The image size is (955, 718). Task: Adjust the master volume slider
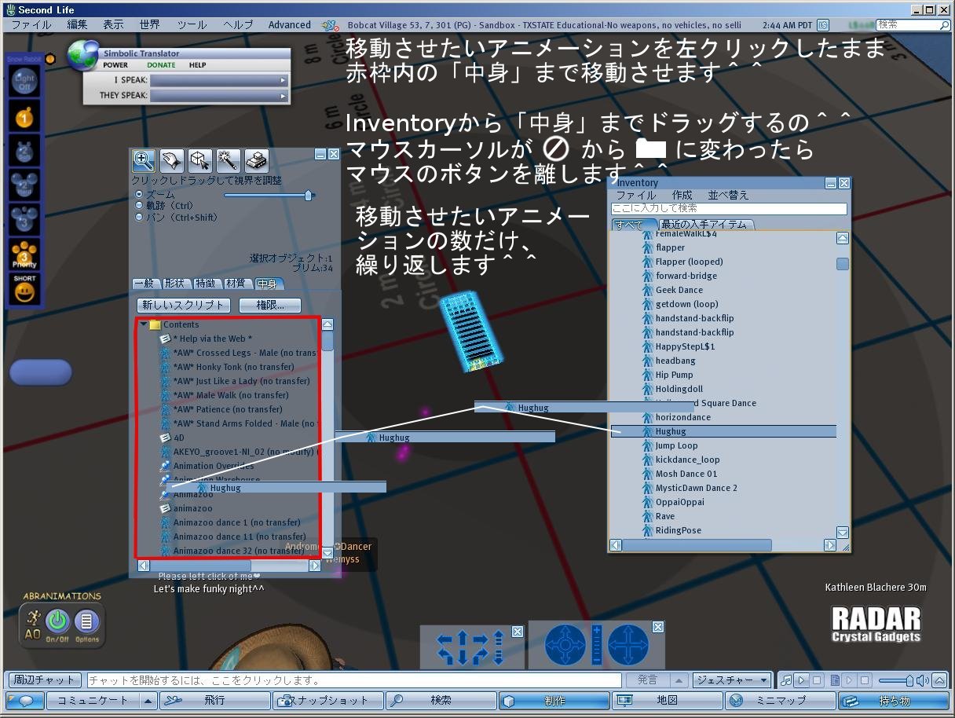pos(896,680)
